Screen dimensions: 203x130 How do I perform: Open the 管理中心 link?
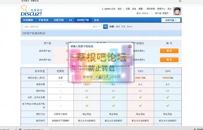click(161, 9)
